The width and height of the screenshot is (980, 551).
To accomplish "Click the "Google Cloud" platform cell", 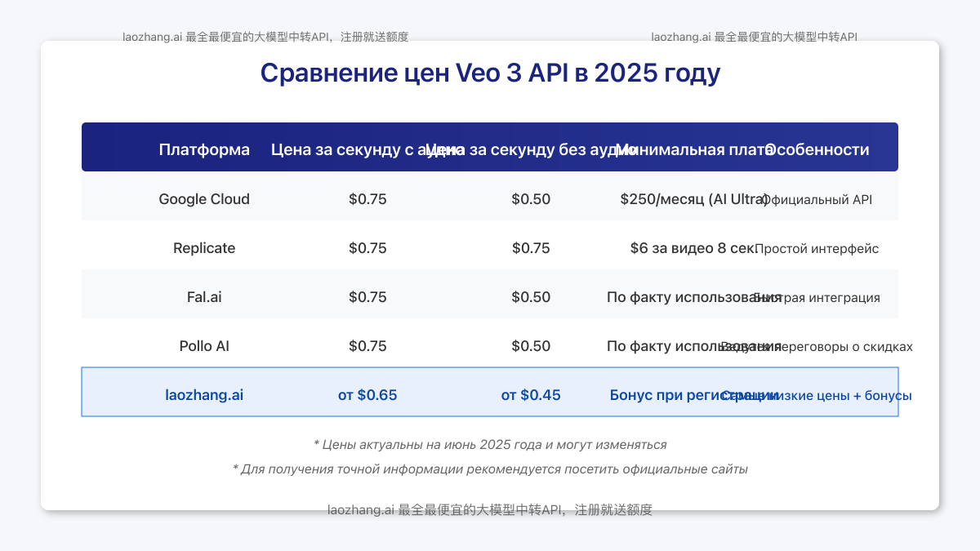I will [x=204, y=199].
